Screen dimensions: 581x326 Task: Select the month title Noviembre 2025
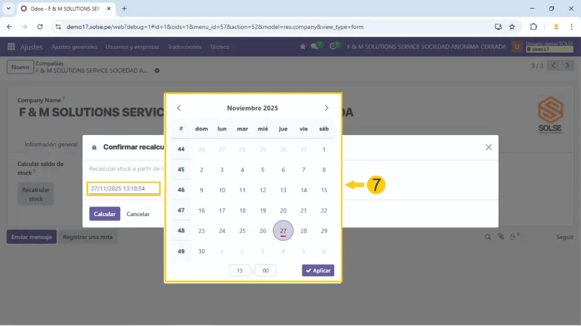(252, 108)
